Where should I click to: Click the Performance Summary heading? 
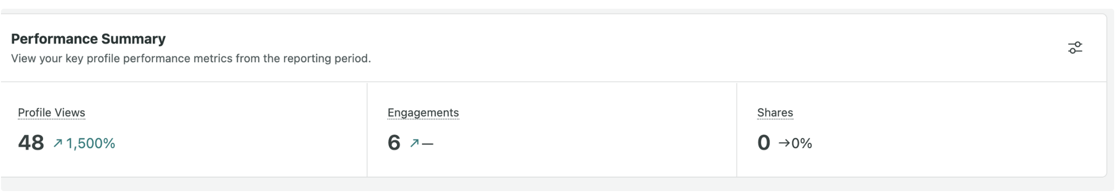tap(88, 39)
